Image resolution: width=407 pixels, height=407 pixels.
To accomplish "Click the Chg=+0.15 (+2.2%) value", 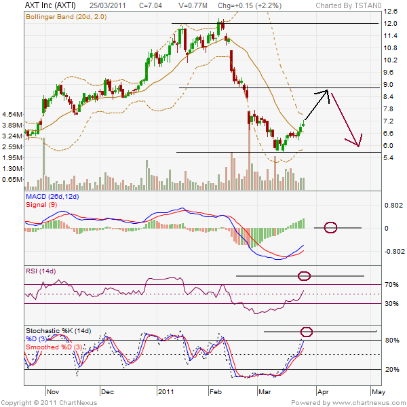I will (250, 5).
